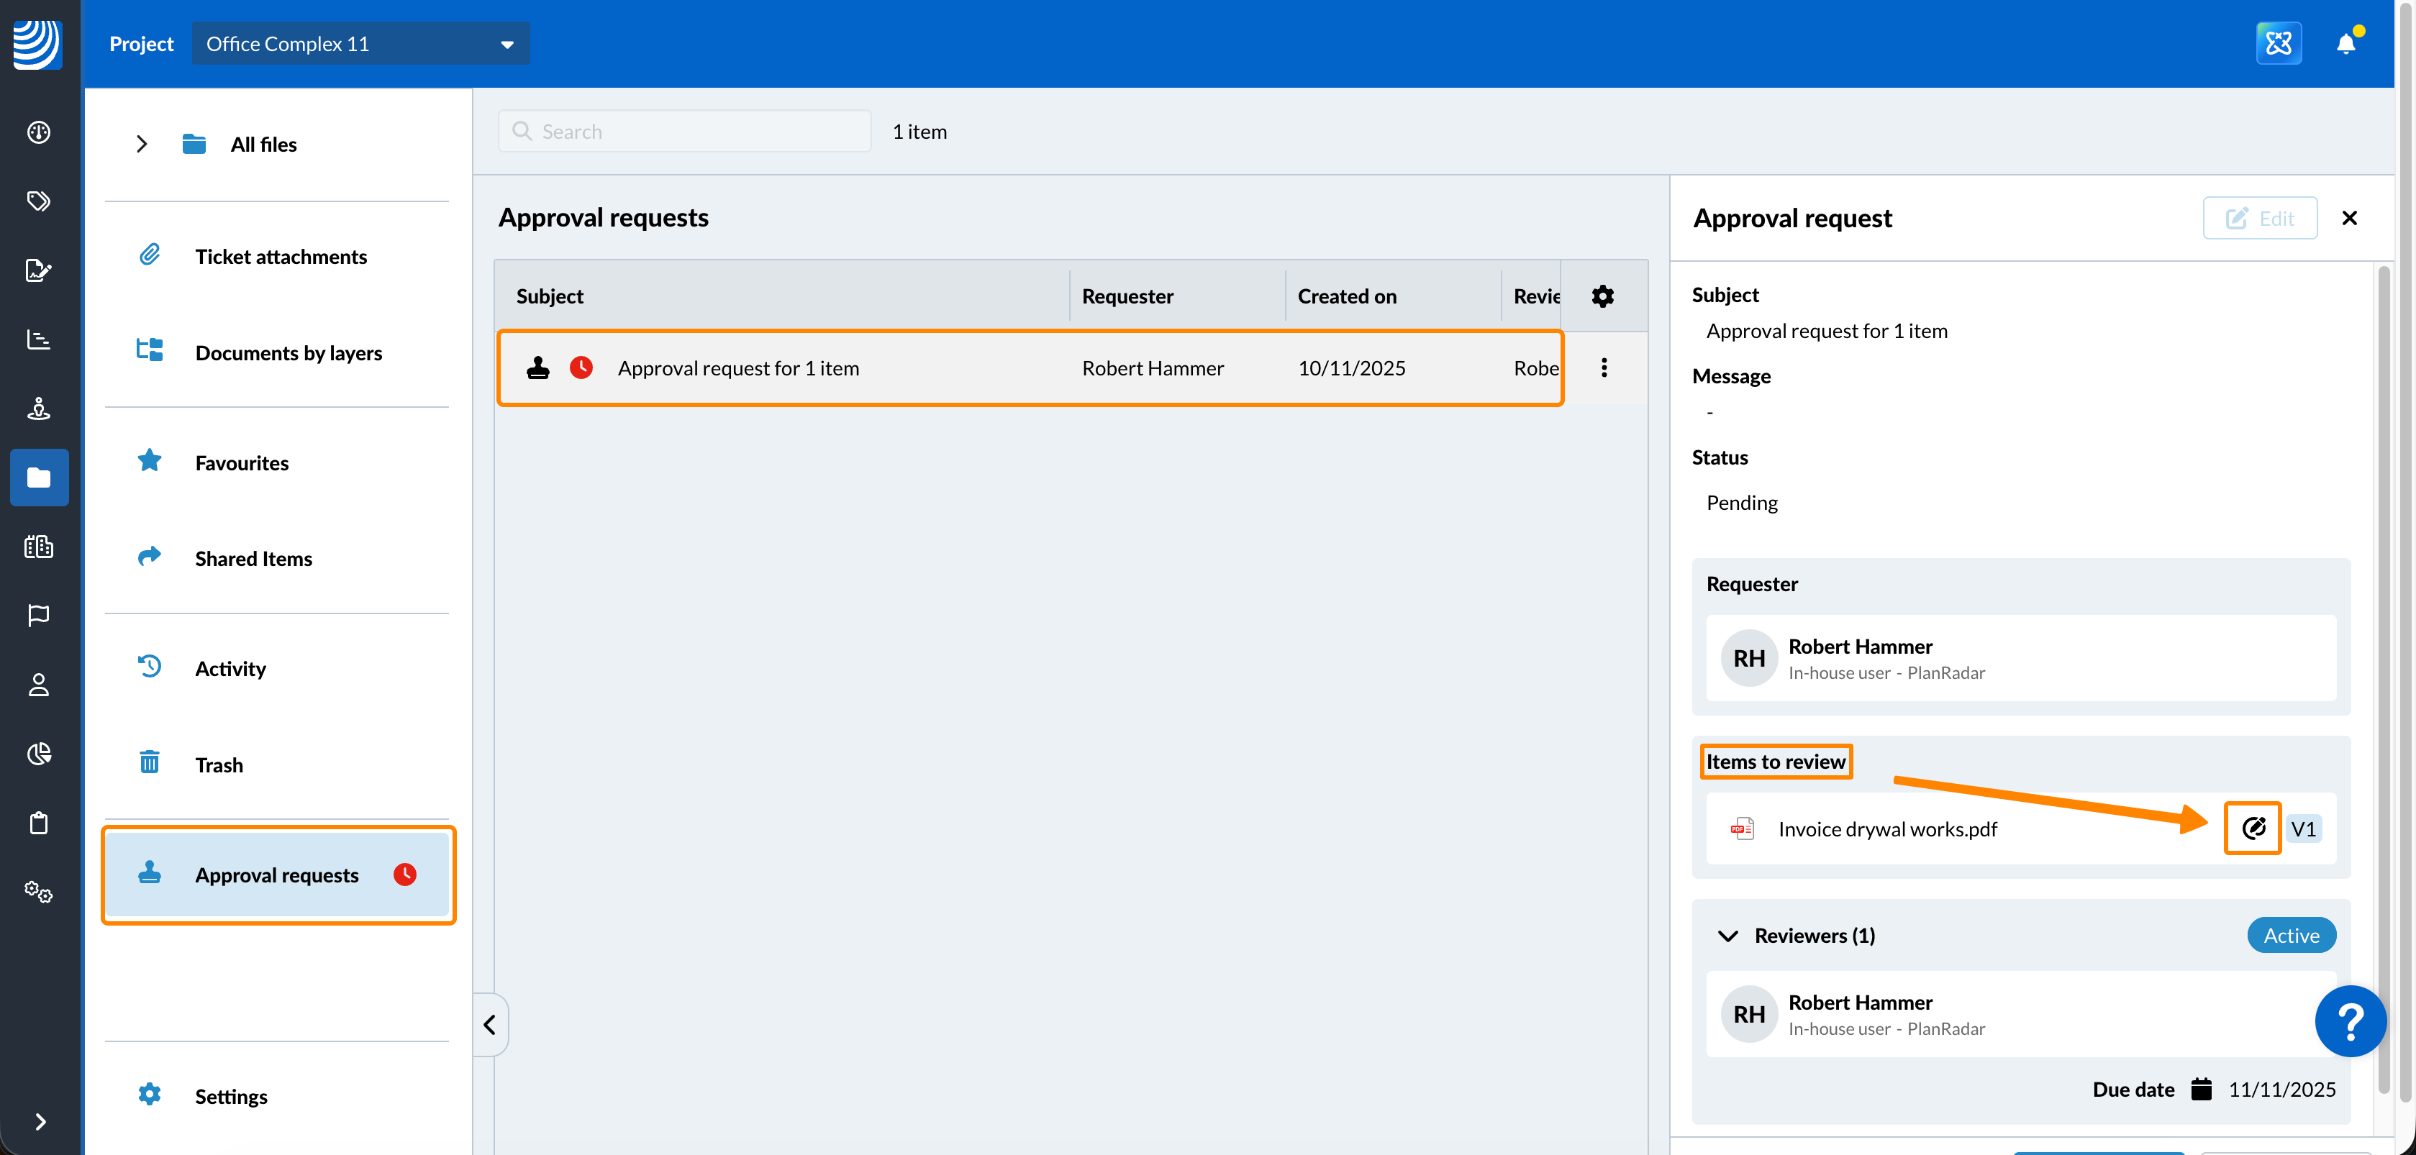Open the stamp approvals icon in left rail
This screenshot has width=2416, height=1155.
38,408
